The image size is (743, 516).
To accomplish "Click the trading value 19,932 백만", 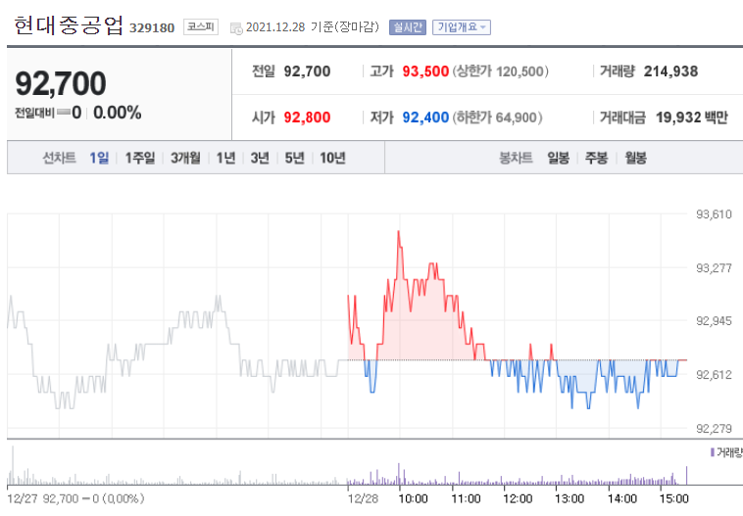I will pos(692,117).
